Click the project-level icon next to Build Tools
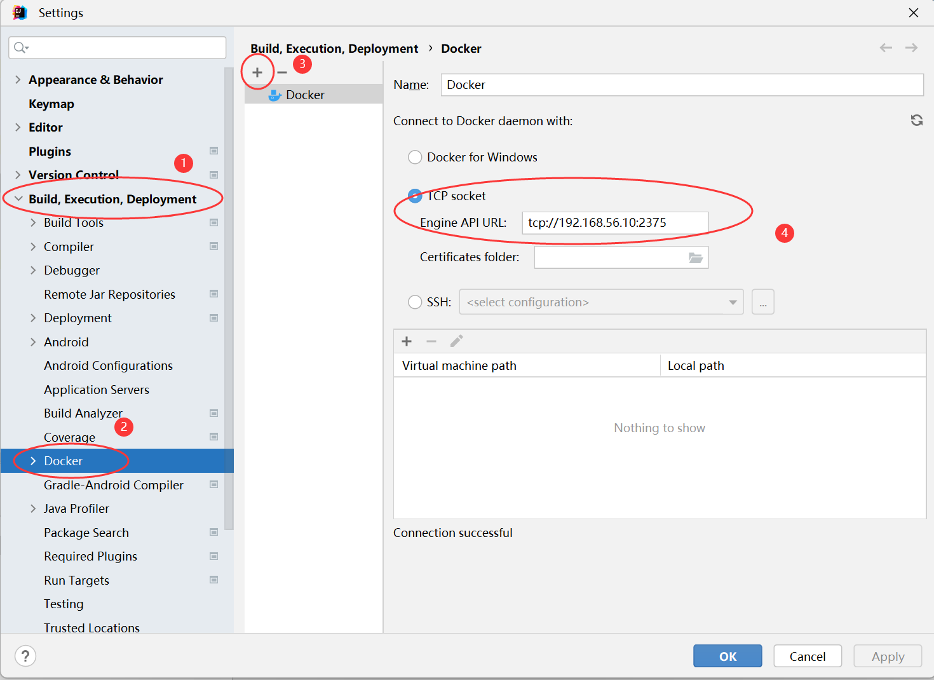This screenshot has height=680, width=934. (x=214, y=222)
